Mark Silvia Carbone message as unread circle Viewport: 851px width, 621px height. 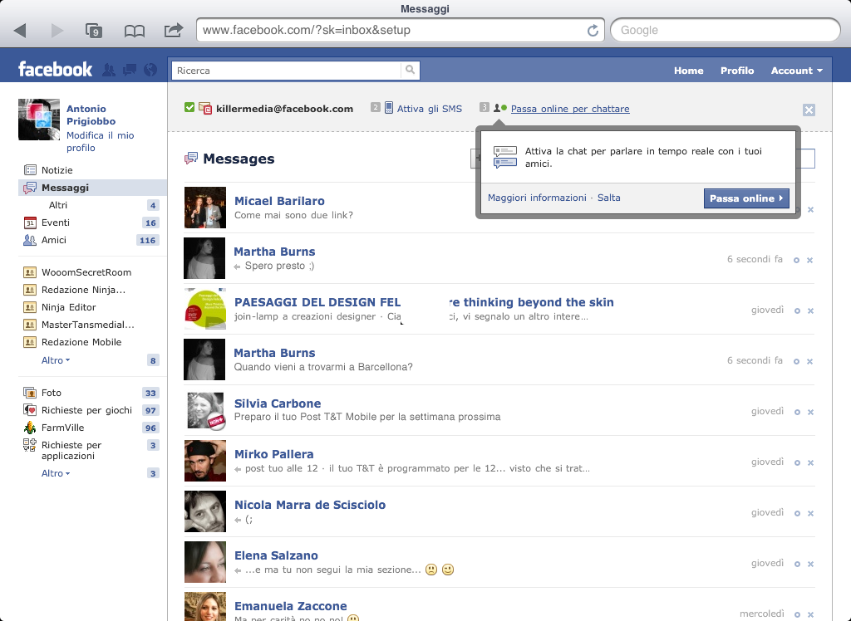click(796, 412)
